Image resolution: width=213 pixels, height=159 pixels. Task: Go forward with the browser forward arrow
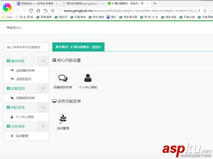pos(24,10)
